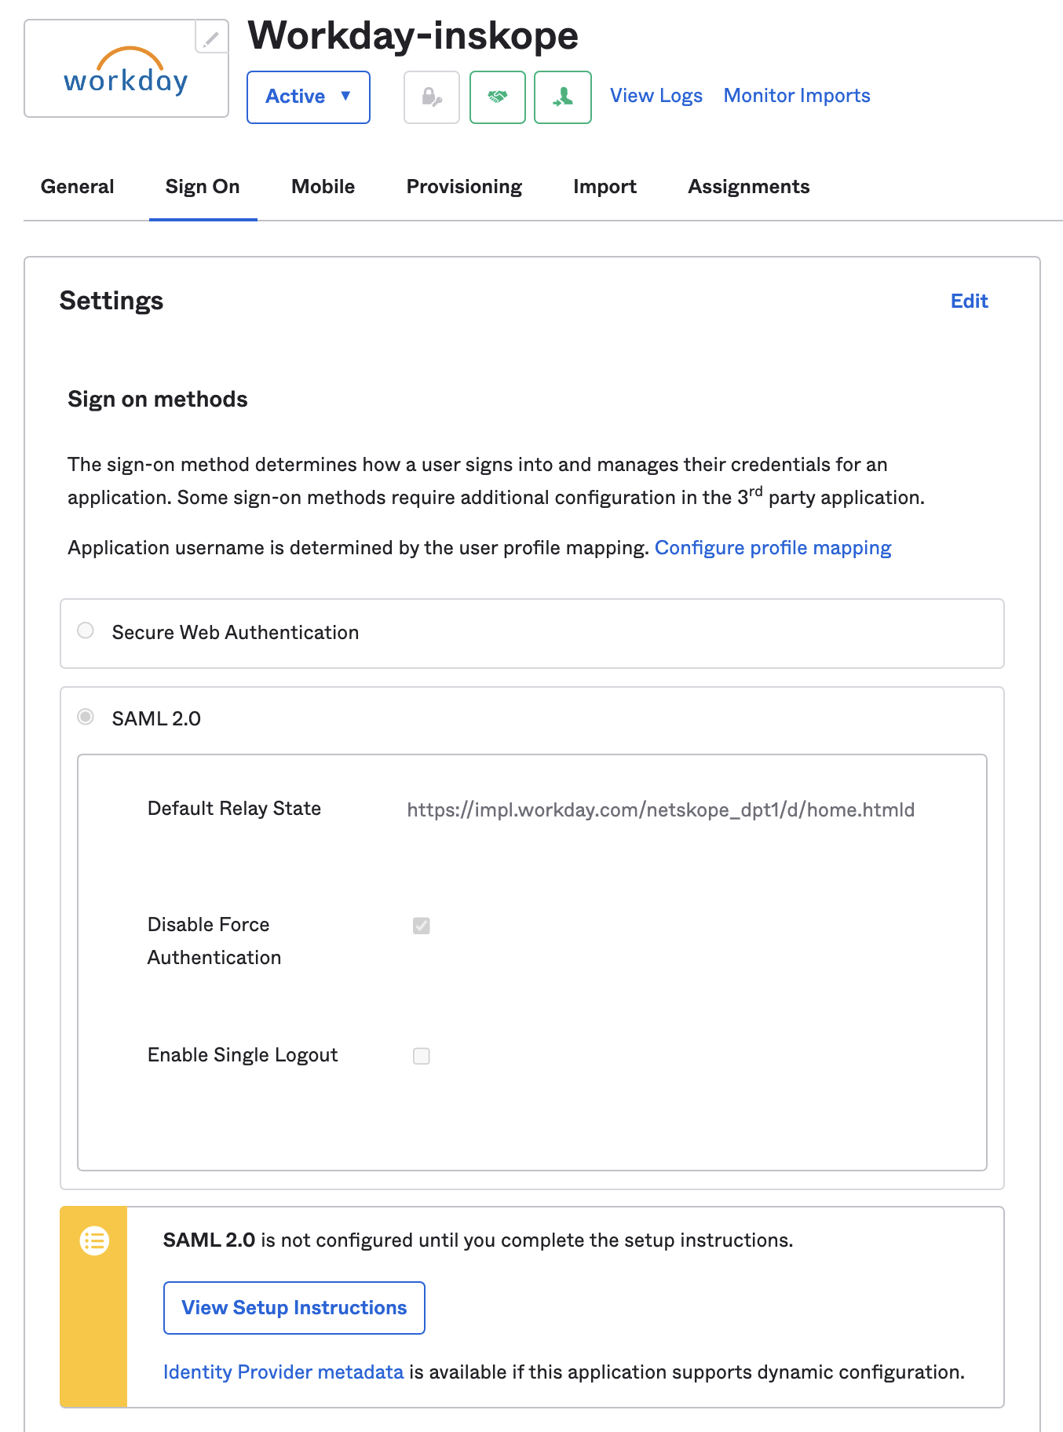This screenshot has height=1432, width=1063.
Task: Click the View Setup Instructions button
Action: (x=294, y=1308)
